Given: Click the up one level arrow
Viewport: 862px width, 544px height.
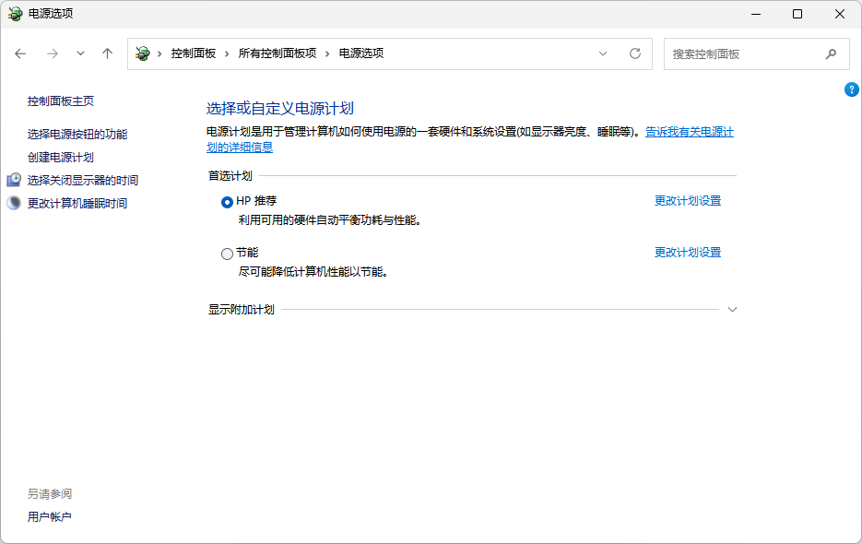Looking at the screenshot, I should pos(106,53).
